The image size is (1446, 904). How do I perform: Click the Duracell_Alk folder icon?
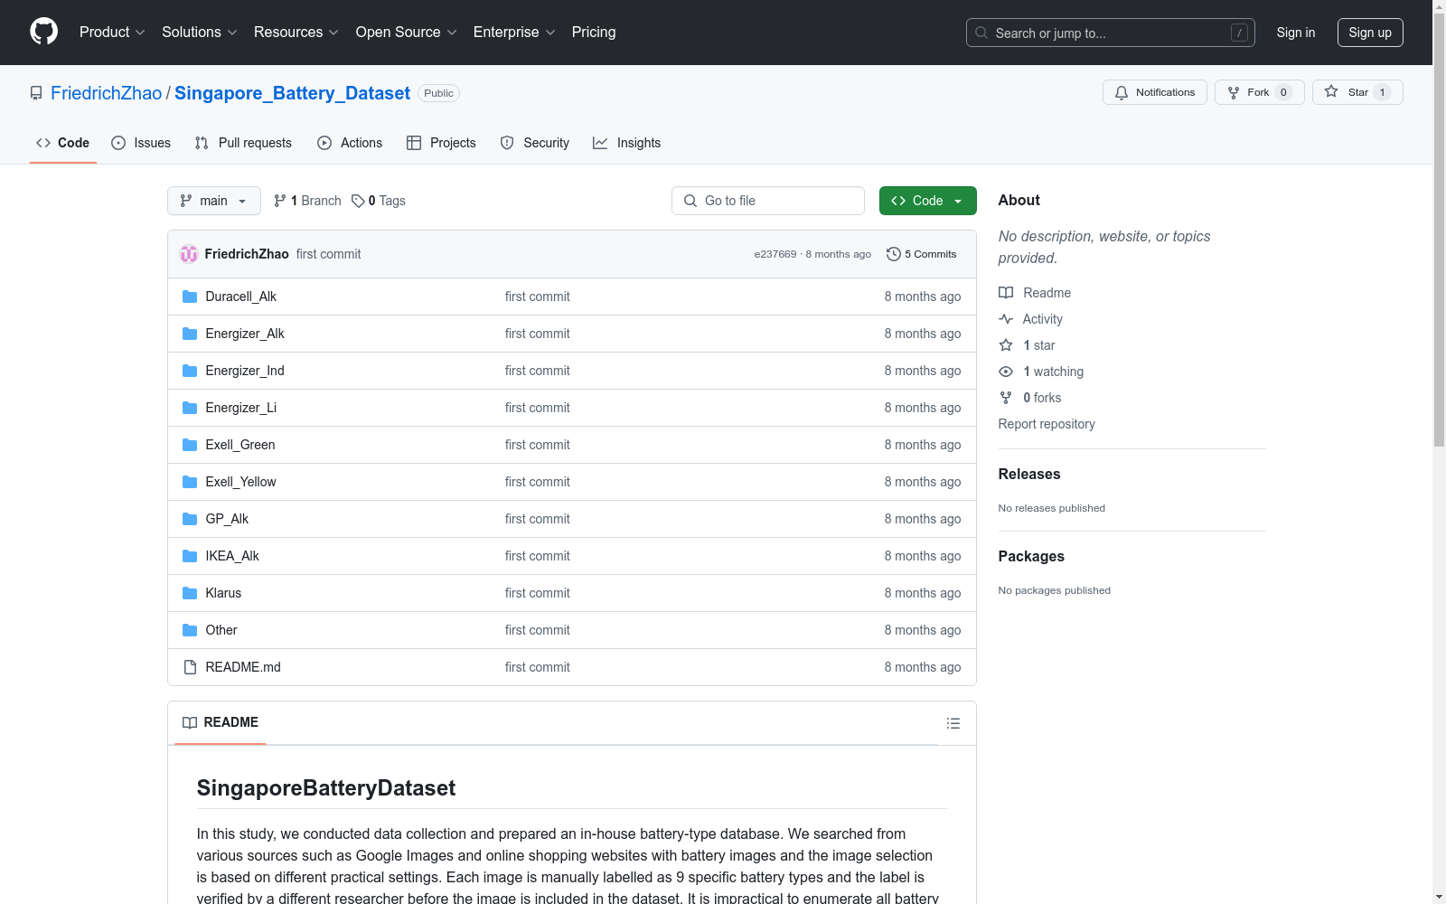(x=190, y=297)
